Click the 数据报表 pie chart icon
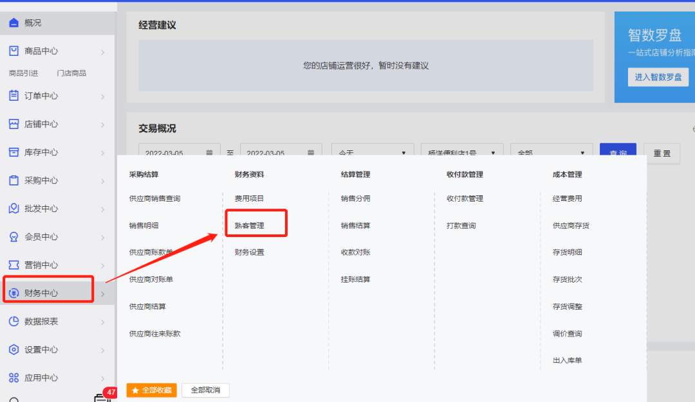Viewport: 695px width, 402px height. 14,322
